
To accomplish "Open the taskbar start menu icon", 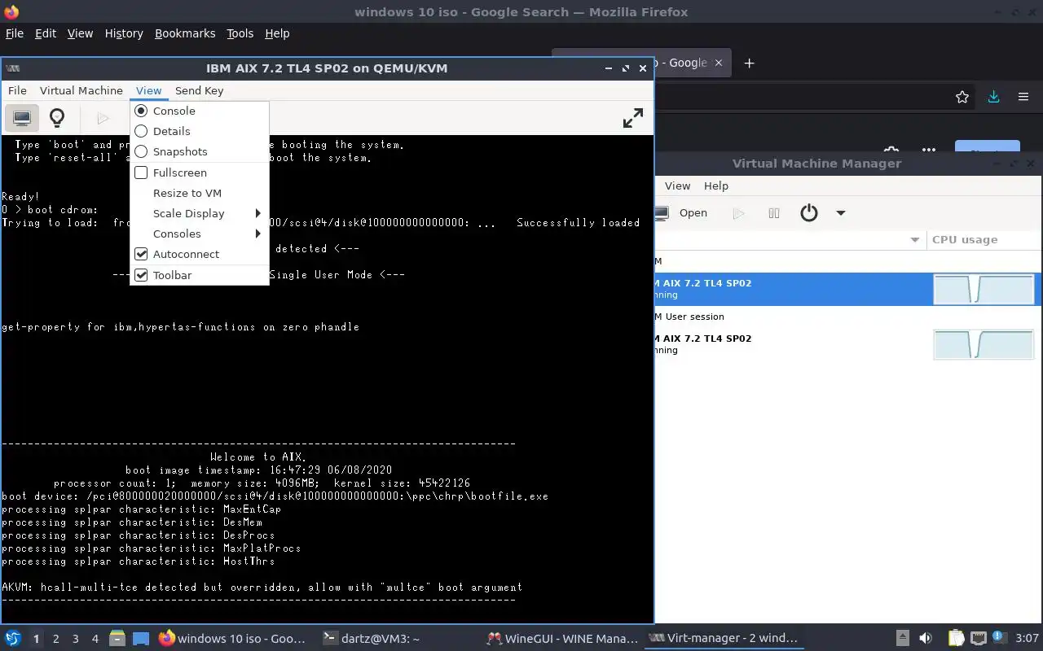I will (12, 638).
